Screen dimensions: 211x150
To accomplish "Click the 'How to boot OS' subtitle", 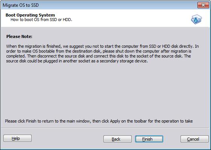I will [41, 20].
